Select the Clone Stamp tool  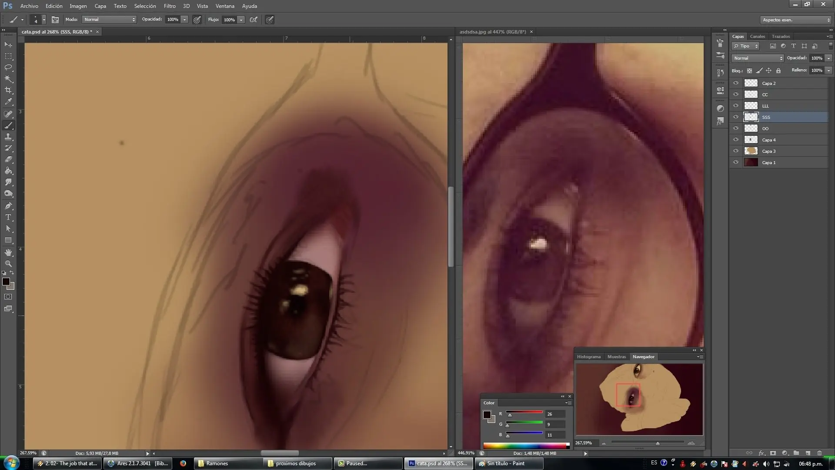(x=8, y=137)
